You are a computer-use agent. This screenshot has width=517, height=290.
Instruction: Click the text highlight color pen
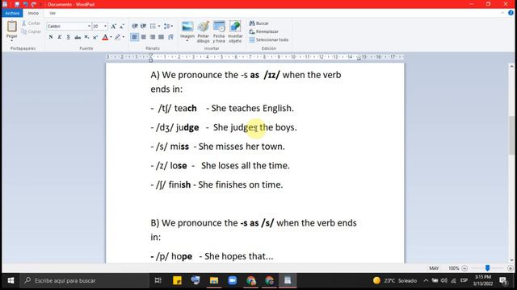click(117, 37)
